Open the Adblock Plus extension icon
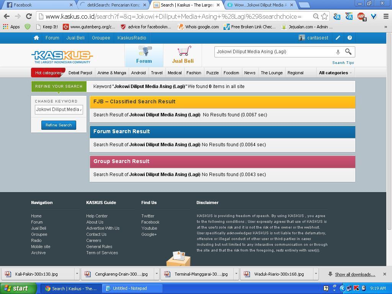392x294 pixels. click(x=361, y=16)
